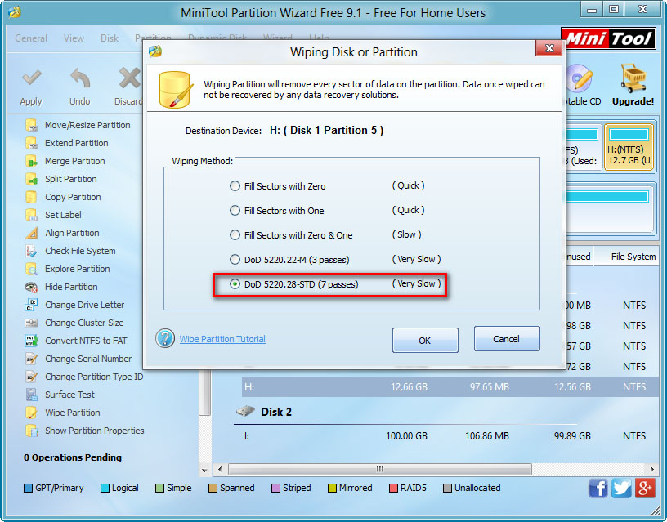This screenshot has height=522, width=667.
Task: Open the Wipe Partition Tutorial link
Action: point(222,339)
